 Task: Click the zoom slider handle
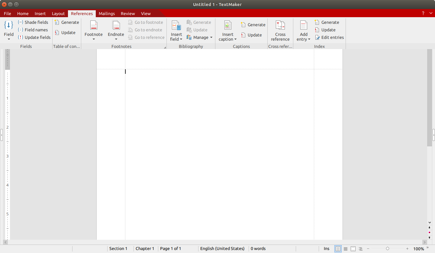click(x=388, y=248)
